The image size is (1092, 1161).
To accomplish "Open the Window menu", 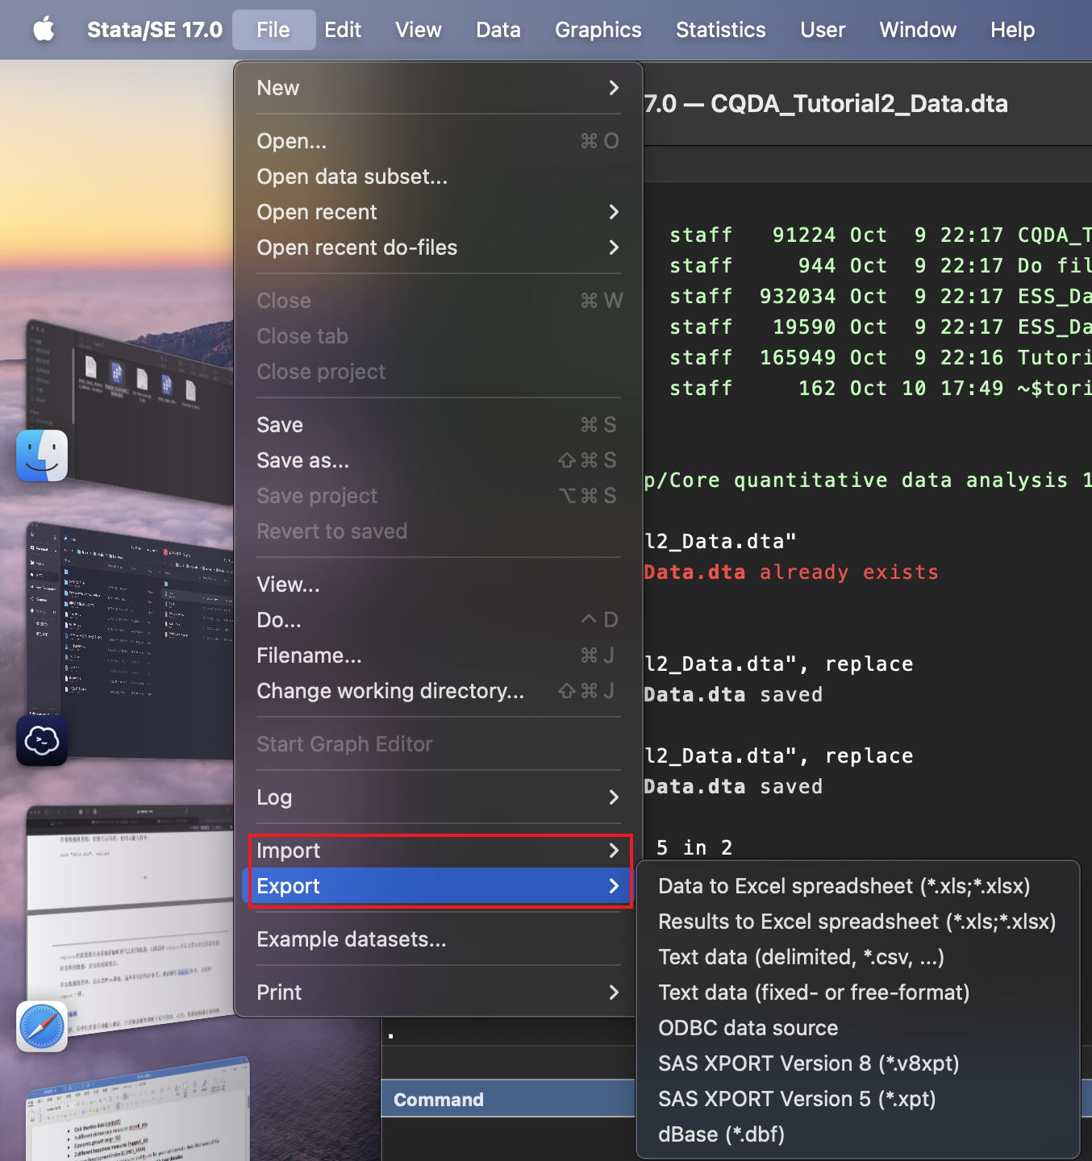I will pyautogui.click(x=918, y=30).
